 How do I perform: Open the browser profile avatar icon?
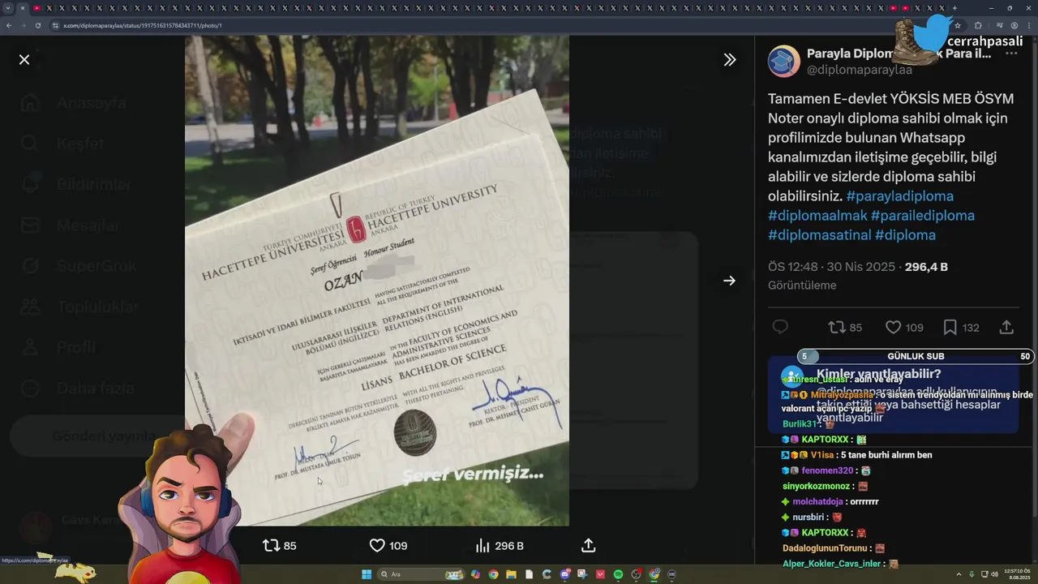(x=1014, y=25)
